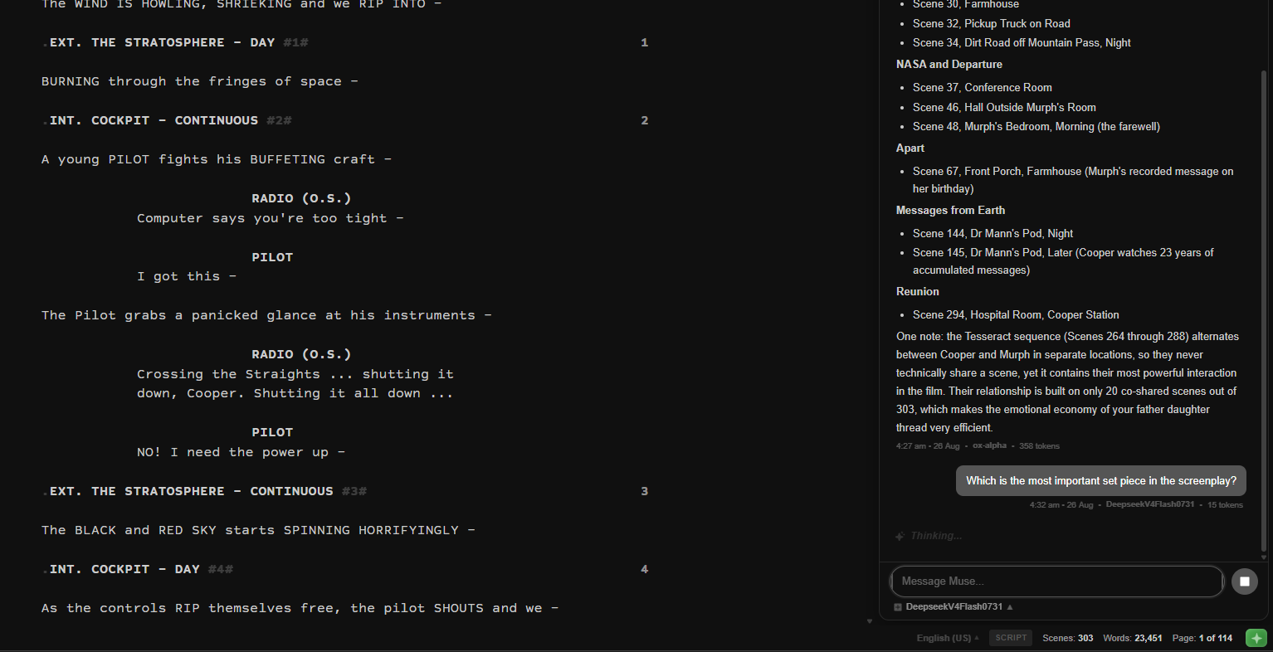Click the '4:27 am - 26 Aug' timestamp

(928, 446)
